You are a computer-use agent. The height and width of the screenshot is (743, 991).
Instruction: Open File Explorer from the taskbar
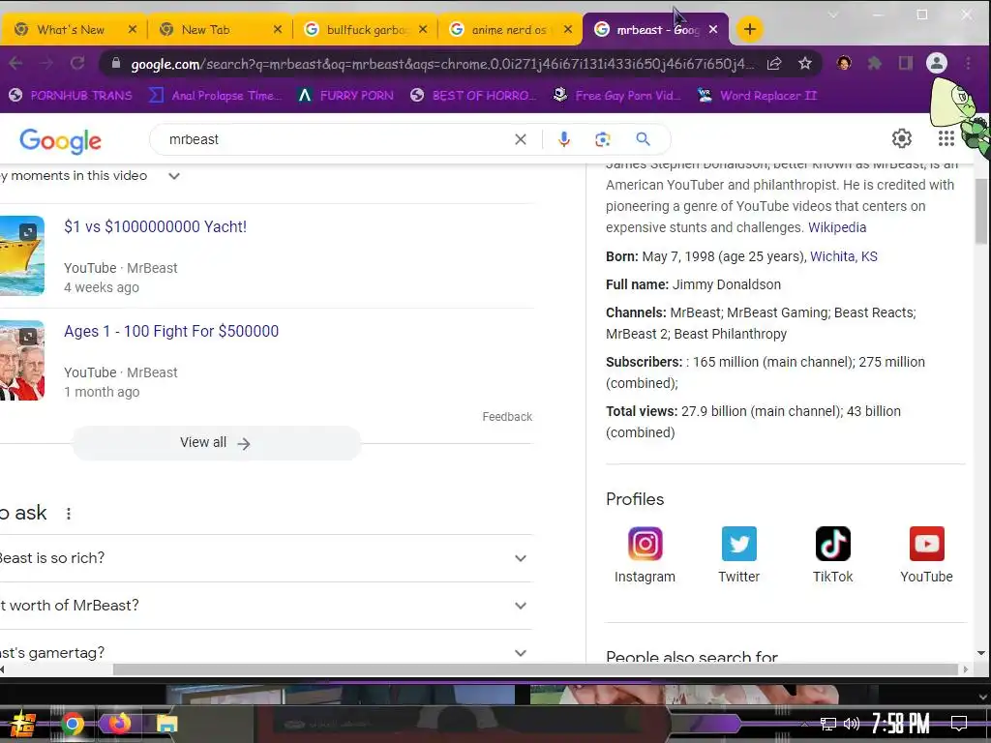click(x=166, y=724)
